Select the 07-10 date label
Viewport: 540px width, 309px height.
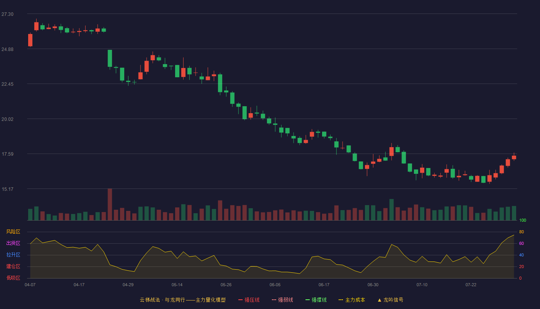pyautogui.click(x=422, y=285)
